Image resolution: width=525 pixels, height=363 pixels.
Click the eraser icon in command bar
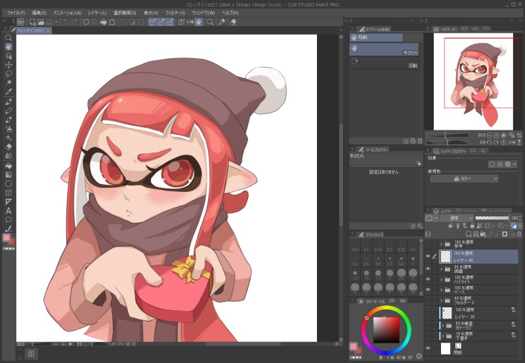click(234, 22)
